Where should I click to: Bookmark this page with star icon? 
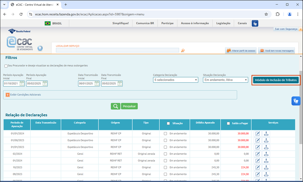click(x=266, y=14)
